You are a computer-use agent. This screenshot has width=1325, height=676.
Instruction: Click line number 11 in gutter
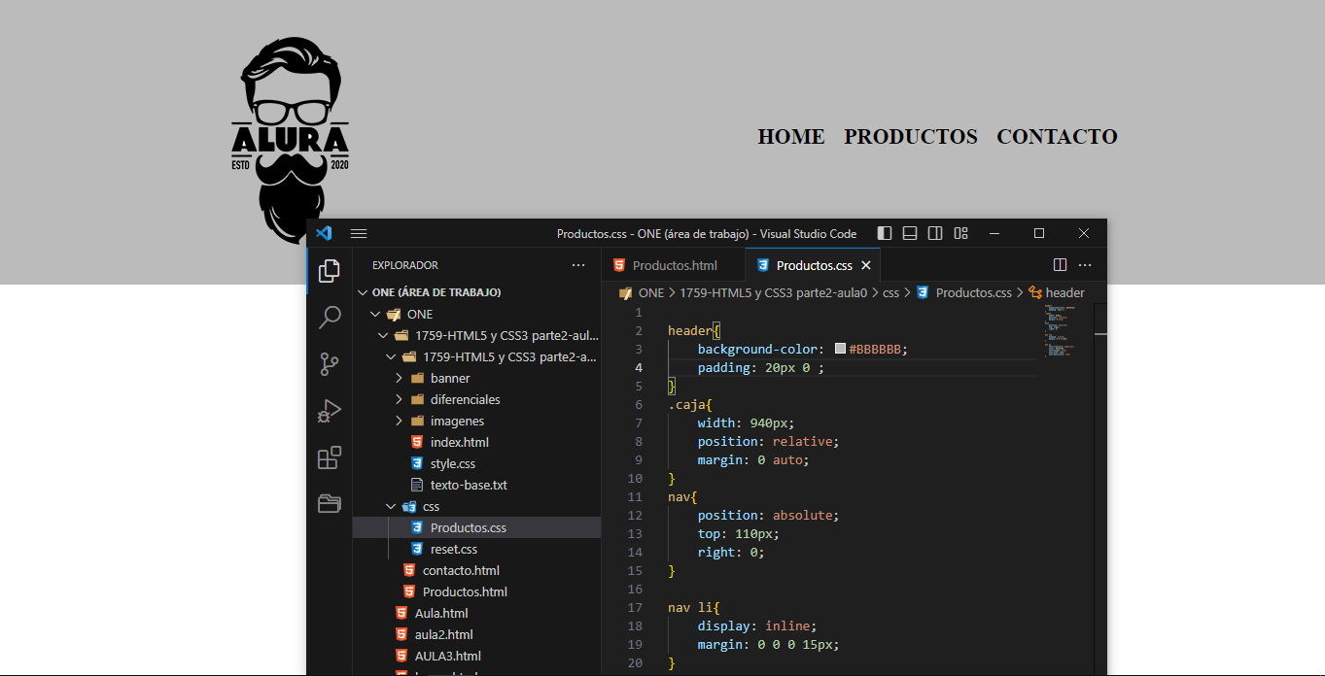click(634, 496)
